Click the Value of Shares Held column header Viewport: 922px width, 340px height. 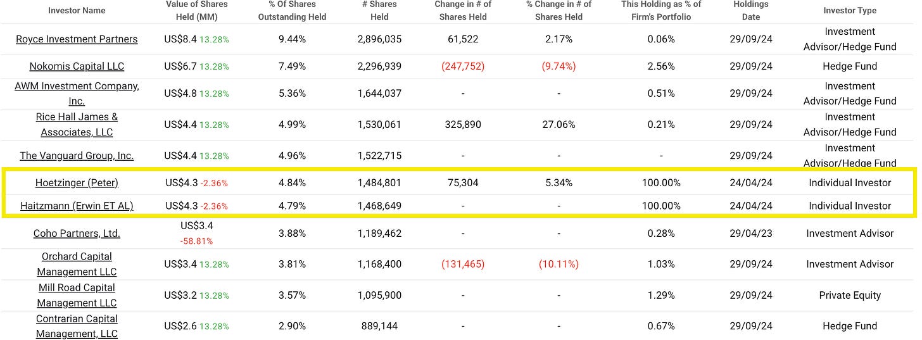click(x=198, y=11)
